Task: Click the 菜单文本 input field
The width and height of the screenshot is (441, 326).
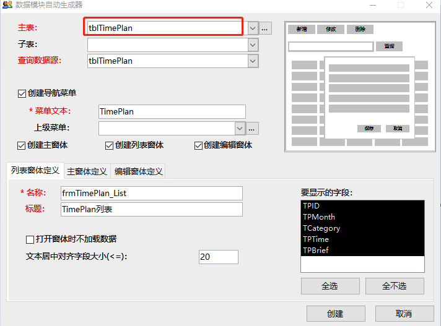Action: click(172, 111)
